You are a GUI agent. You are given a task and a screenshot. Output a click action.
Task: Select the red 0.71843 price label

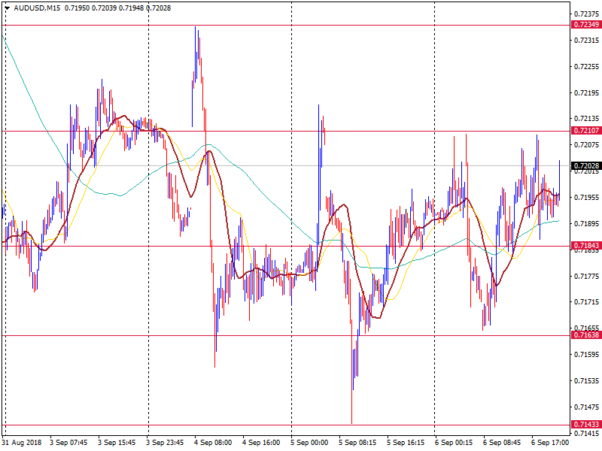[x=585, y=246]
